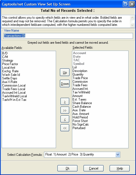This screenshot has width=136, height=175.
Task: Select Wash Sale Id field
Action: tap(11, 75)
